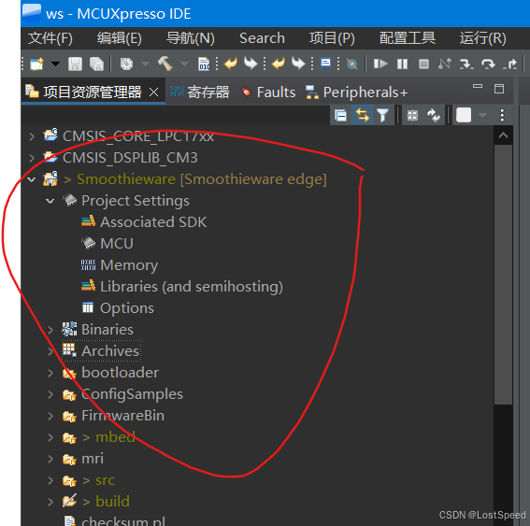Image resolution: width=530 pixels, height=526 pixels.
Task: Click the scroll up arrow of explorer
Action: tap(503, 135)
